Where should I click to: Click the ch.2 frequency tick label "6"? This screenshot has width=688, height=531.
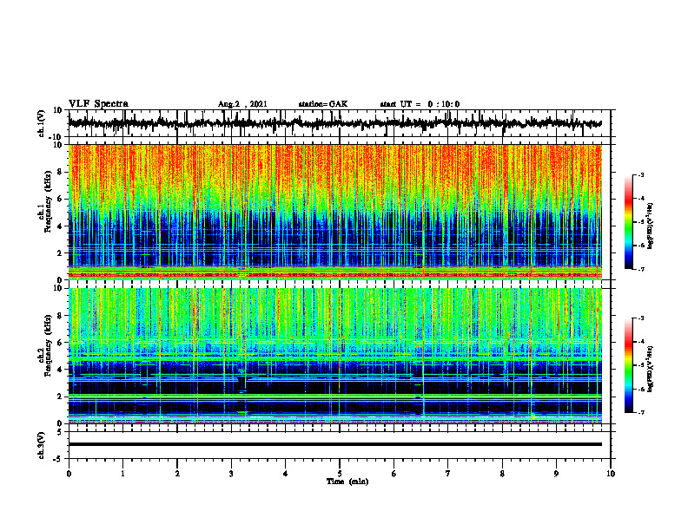pos(60,343)
